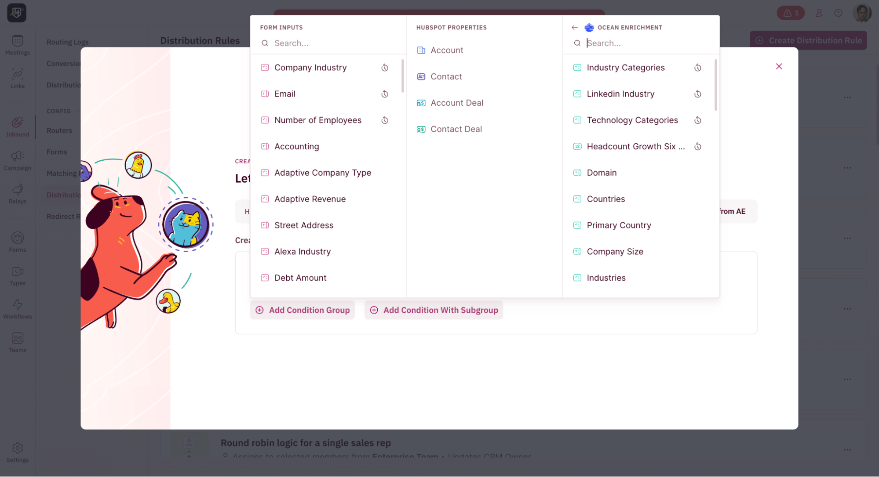Open Settings at the sidebar bottom
Image resolution: width=879 pixels, height=477 pixels.
[x=18, y=452]
